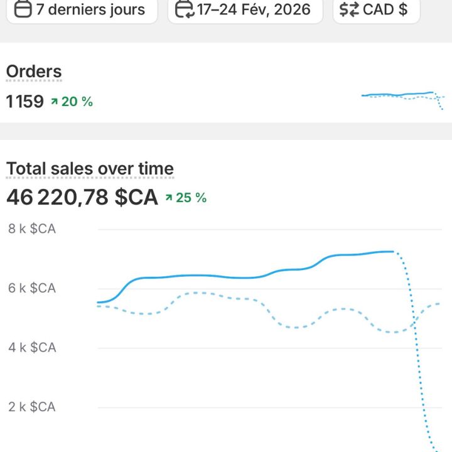Open the "7 derniers jours" date range dropdown

82,9
